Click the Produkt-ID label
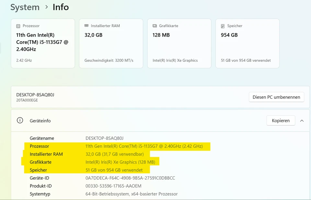The image size is (311, 200). [x=41, y=186]
